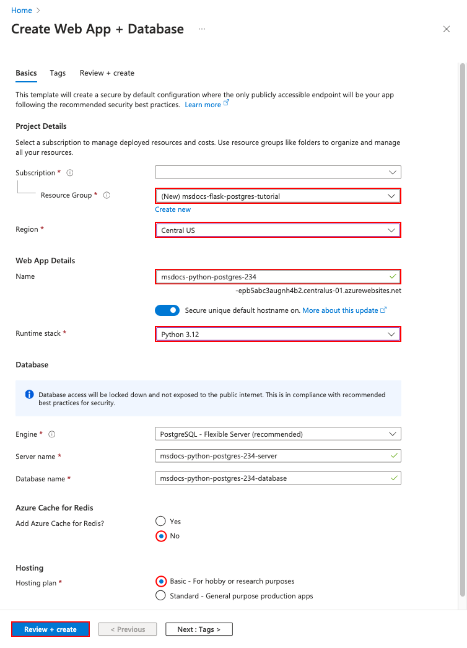
Task: Open the More about this update link
Action: (341, 310)
